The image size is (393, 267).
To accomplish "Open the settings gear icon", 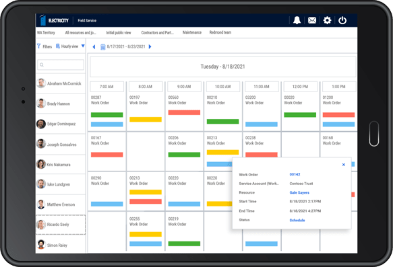I will pos(327,20).
